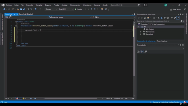This screenshot has height=106, width=188.
Task: Toggle the Alphabetical sort button in Propiedades
Action: [142, 52]
